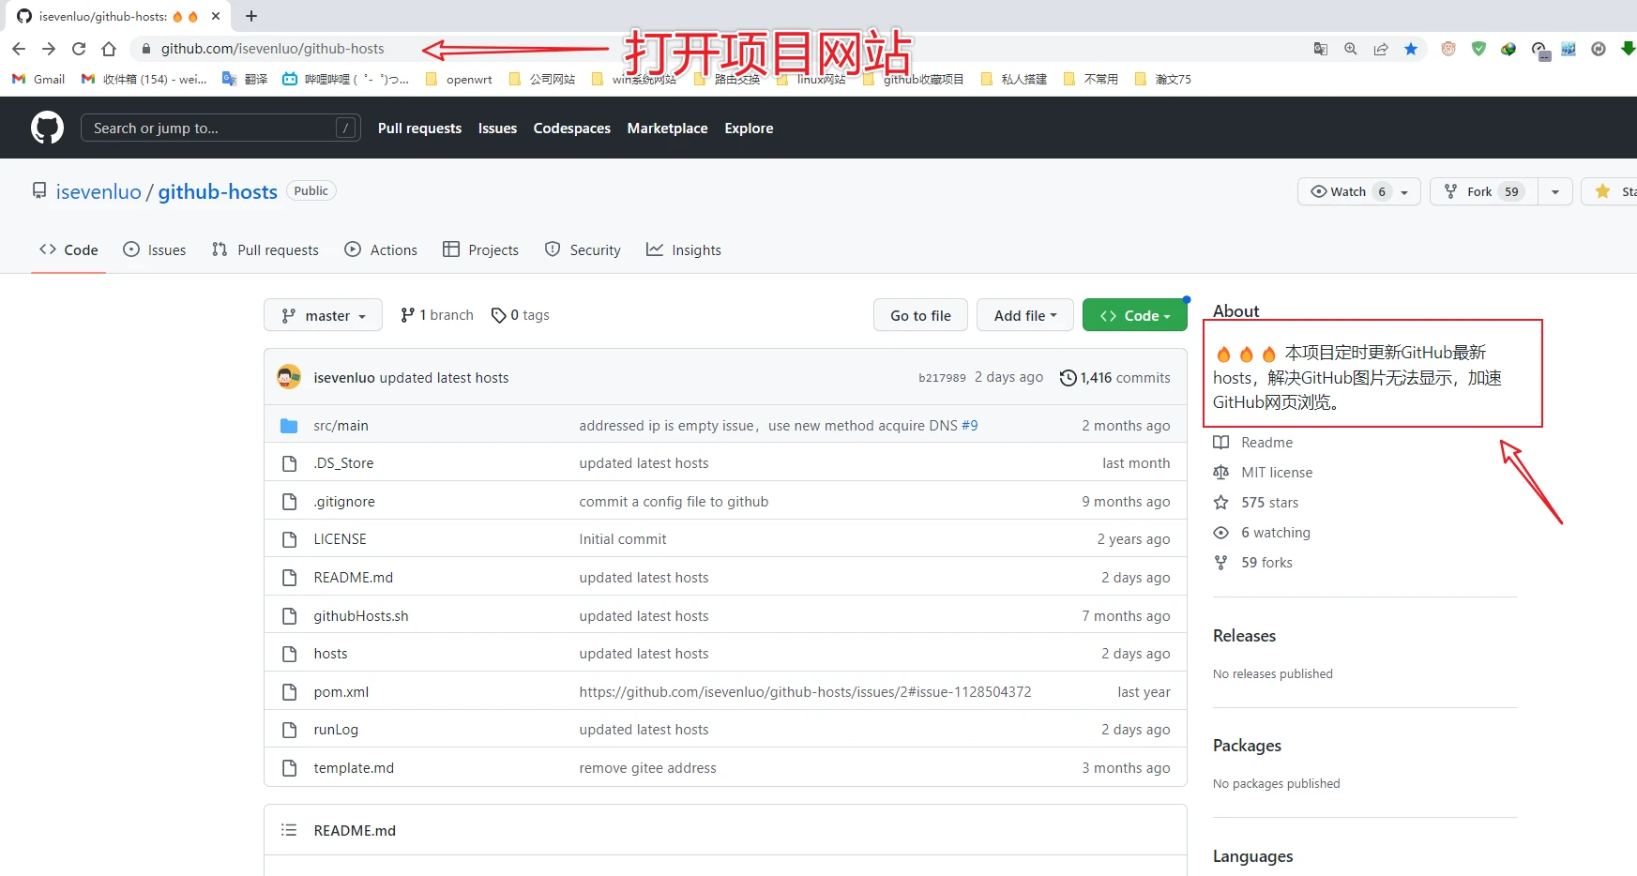Viewport: 1637px width, 876px height.
Task: Click isevenluo avatar in latest commit row
Action: [x=289, y=377]
